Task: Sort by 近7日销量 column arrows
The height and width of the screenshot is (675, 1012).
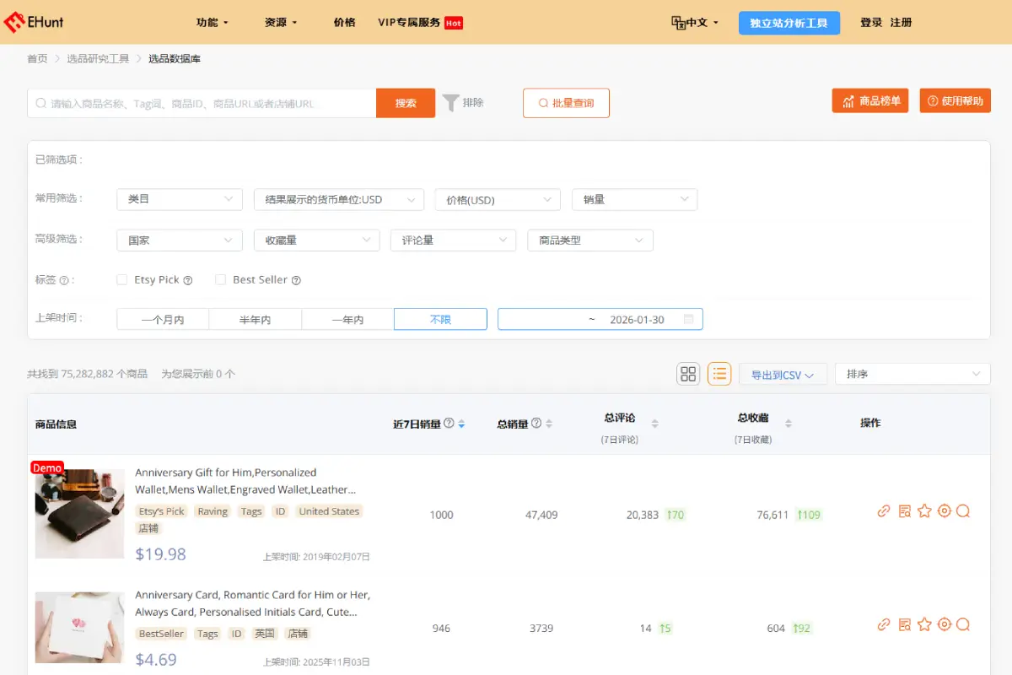Action: (x=462, y=423)
